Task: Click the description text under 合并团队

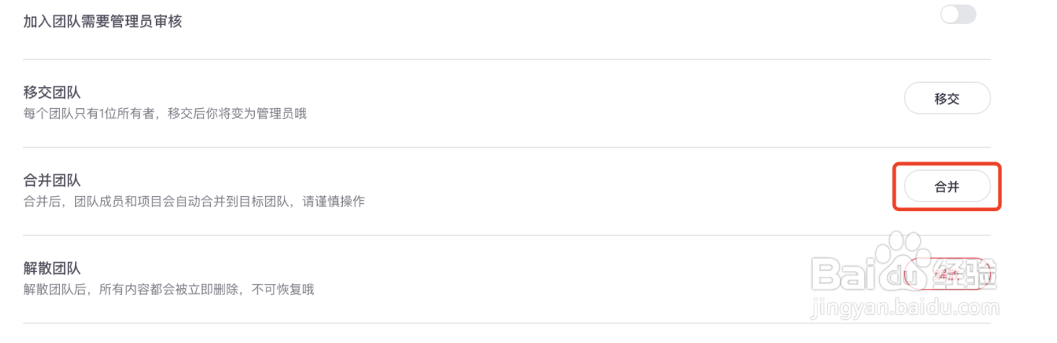Action: point(193,202)
